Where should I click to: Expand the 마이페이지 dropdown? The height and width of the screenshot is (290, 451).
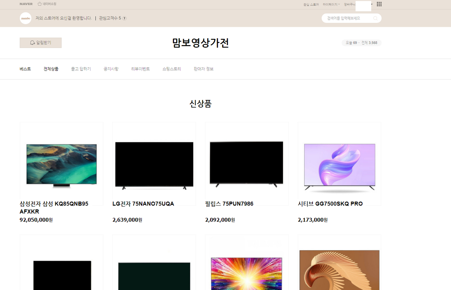click(x=331, y=4)
